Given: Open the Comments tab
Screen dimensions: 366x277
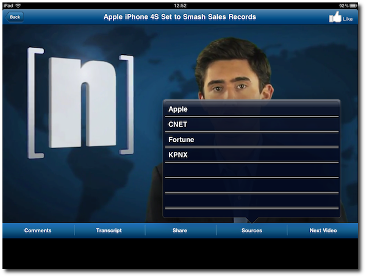Looking at the screenshot, I should tap(38, 230).
